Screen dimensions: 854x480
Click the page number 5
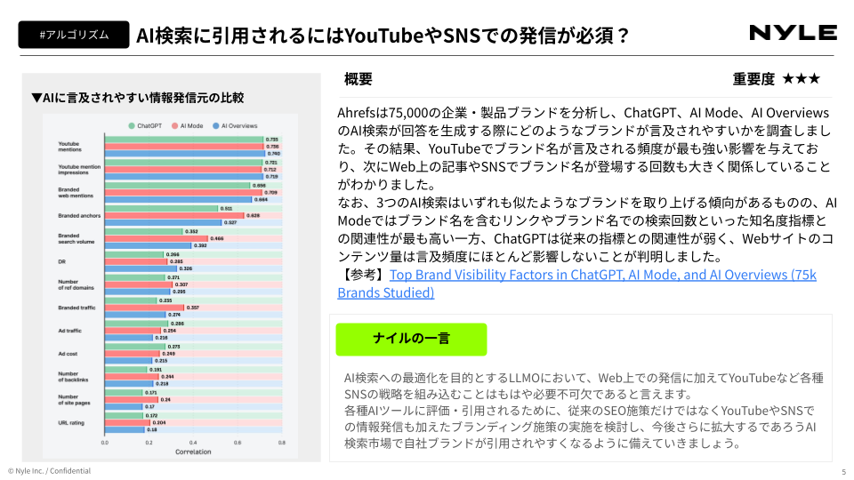coord(843,472)
